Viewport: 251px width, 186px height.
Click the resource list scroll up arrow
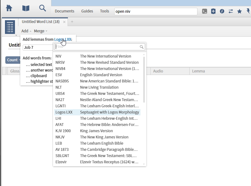144,55
